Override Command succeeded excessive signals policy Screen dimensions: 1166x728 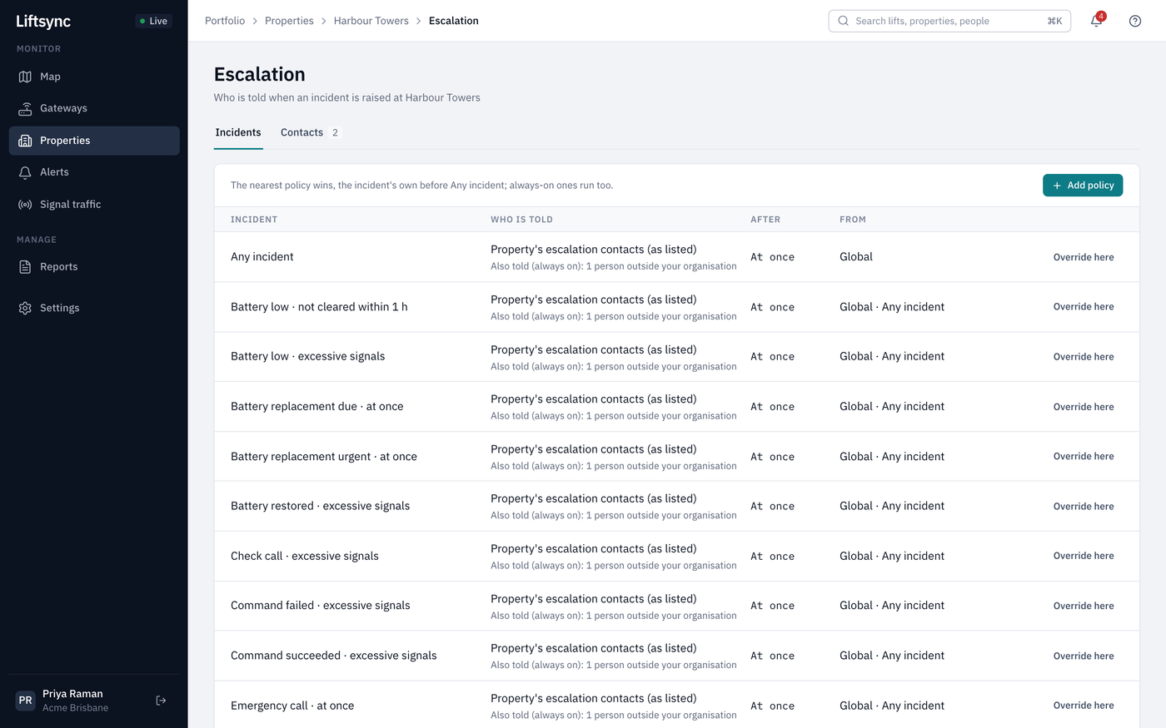tap(1084, 656)
